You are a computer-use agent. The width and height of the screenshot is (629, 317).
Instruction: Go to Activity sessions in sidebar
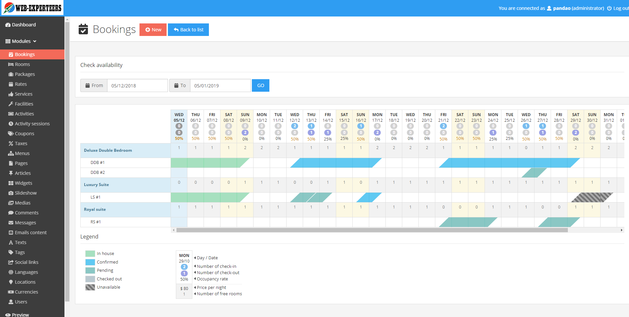(x=32, y=124)
